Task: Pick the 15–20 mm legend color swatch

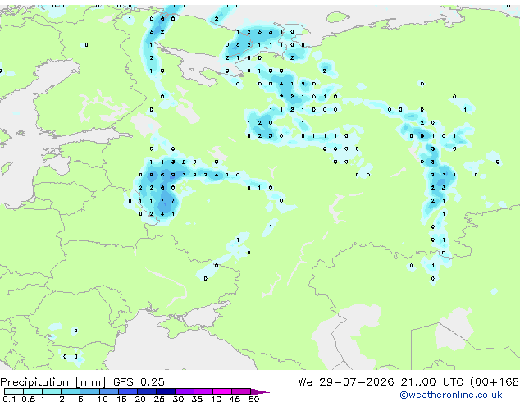Action: (x=128, y=391)
